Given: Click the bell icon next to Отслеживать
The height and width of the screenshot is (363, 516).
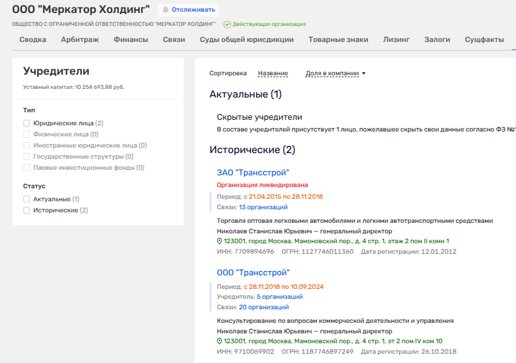Looking at the screenshot, I should 165,10.
